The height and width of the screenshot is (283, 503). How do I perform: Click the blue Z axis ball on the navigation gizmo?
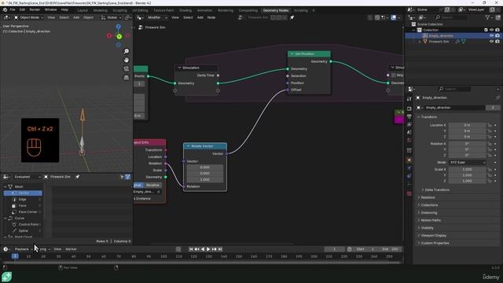(119, 27)
